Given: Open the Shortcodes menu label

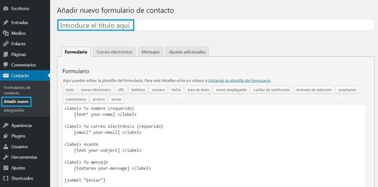Looking at the screenshot, I should click(22, 178).
